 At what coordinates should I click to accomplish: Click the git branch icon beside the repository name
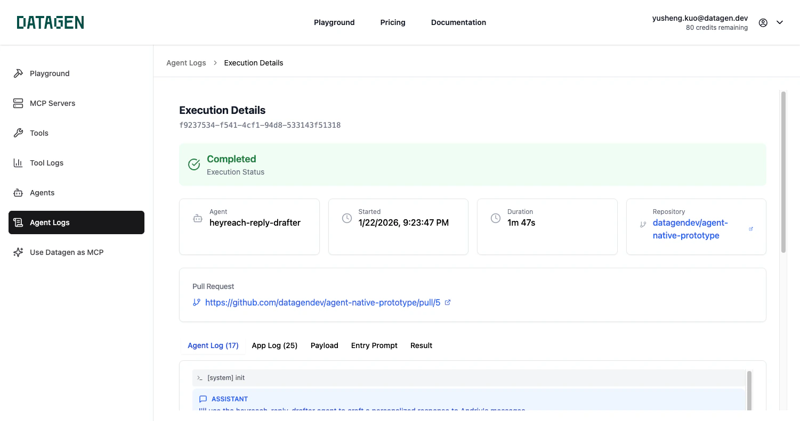[643, 224]
